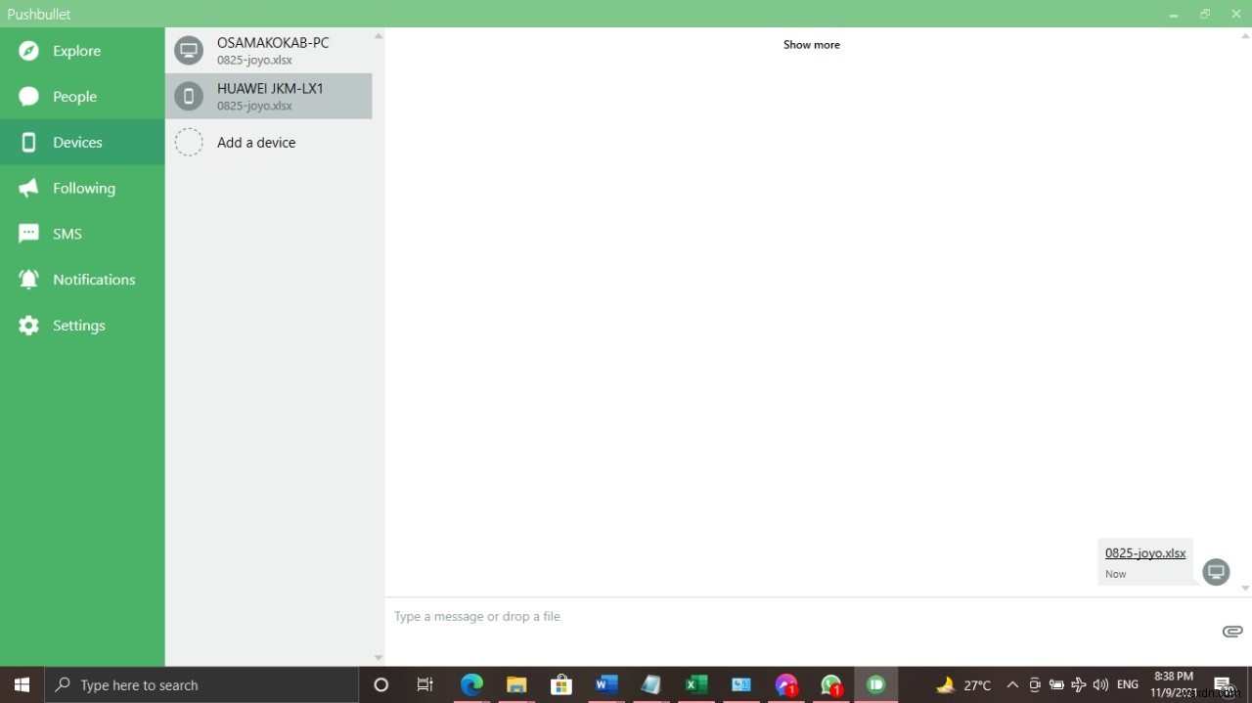
Task: Click the computer icon for OSAMAKOKAB-PC
Action: click(189, 50)
